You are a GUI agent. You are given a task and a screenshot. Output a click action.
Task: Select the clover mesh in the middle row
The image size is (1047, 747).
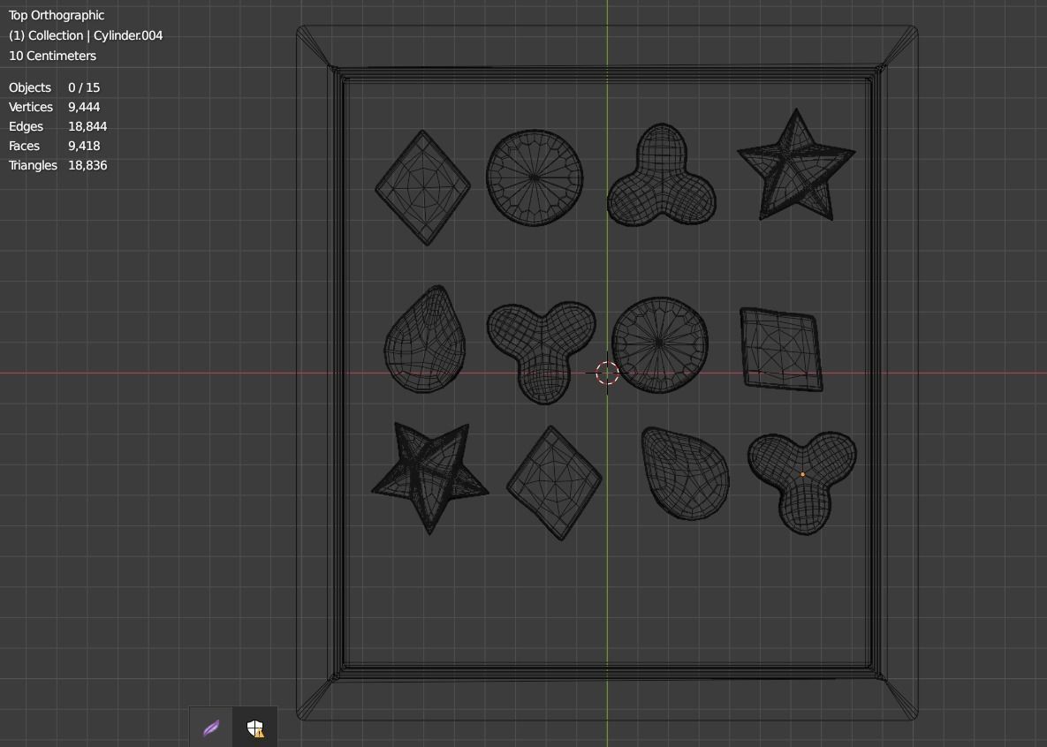click(542, 351)
